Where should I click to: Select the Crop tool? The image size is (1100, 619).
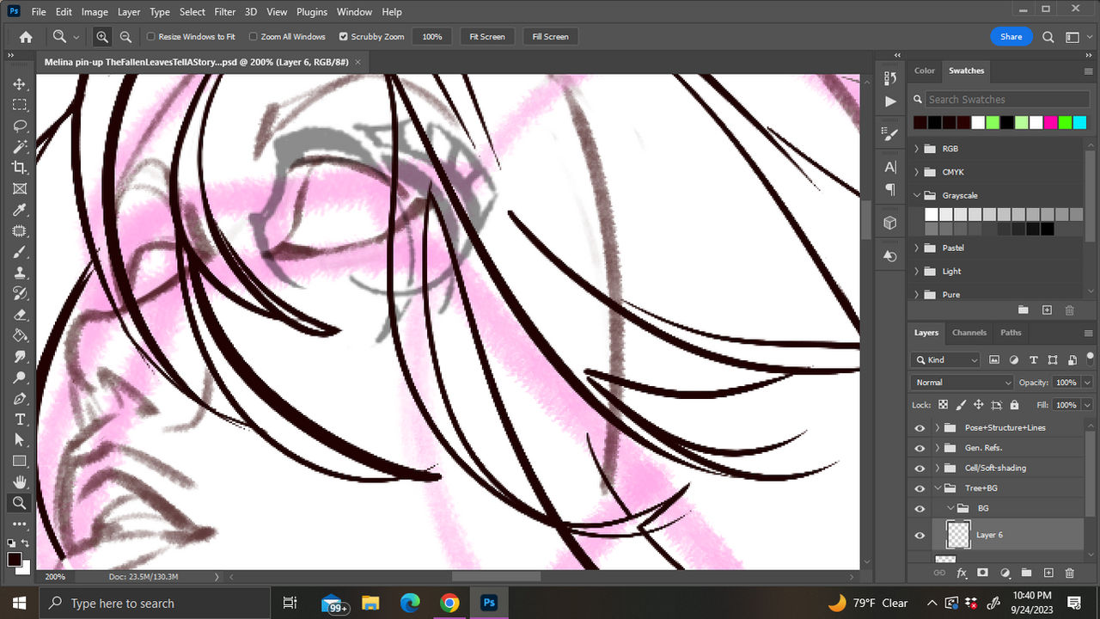click(x=21, y=168)
